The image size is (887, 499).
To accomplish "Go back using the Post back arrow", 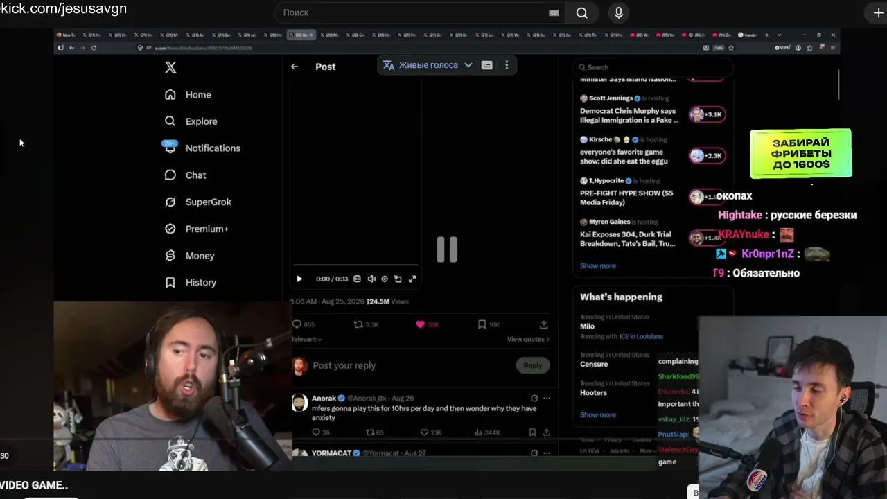I will pos(295,67).
